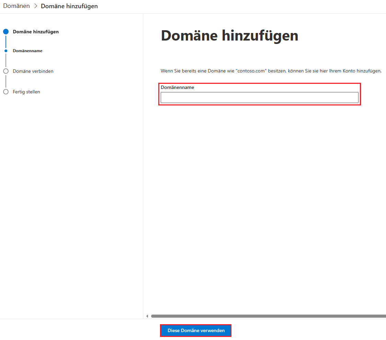
Task: Click the connector line below Domäne verbinden circle
Action: pos(6,81)
